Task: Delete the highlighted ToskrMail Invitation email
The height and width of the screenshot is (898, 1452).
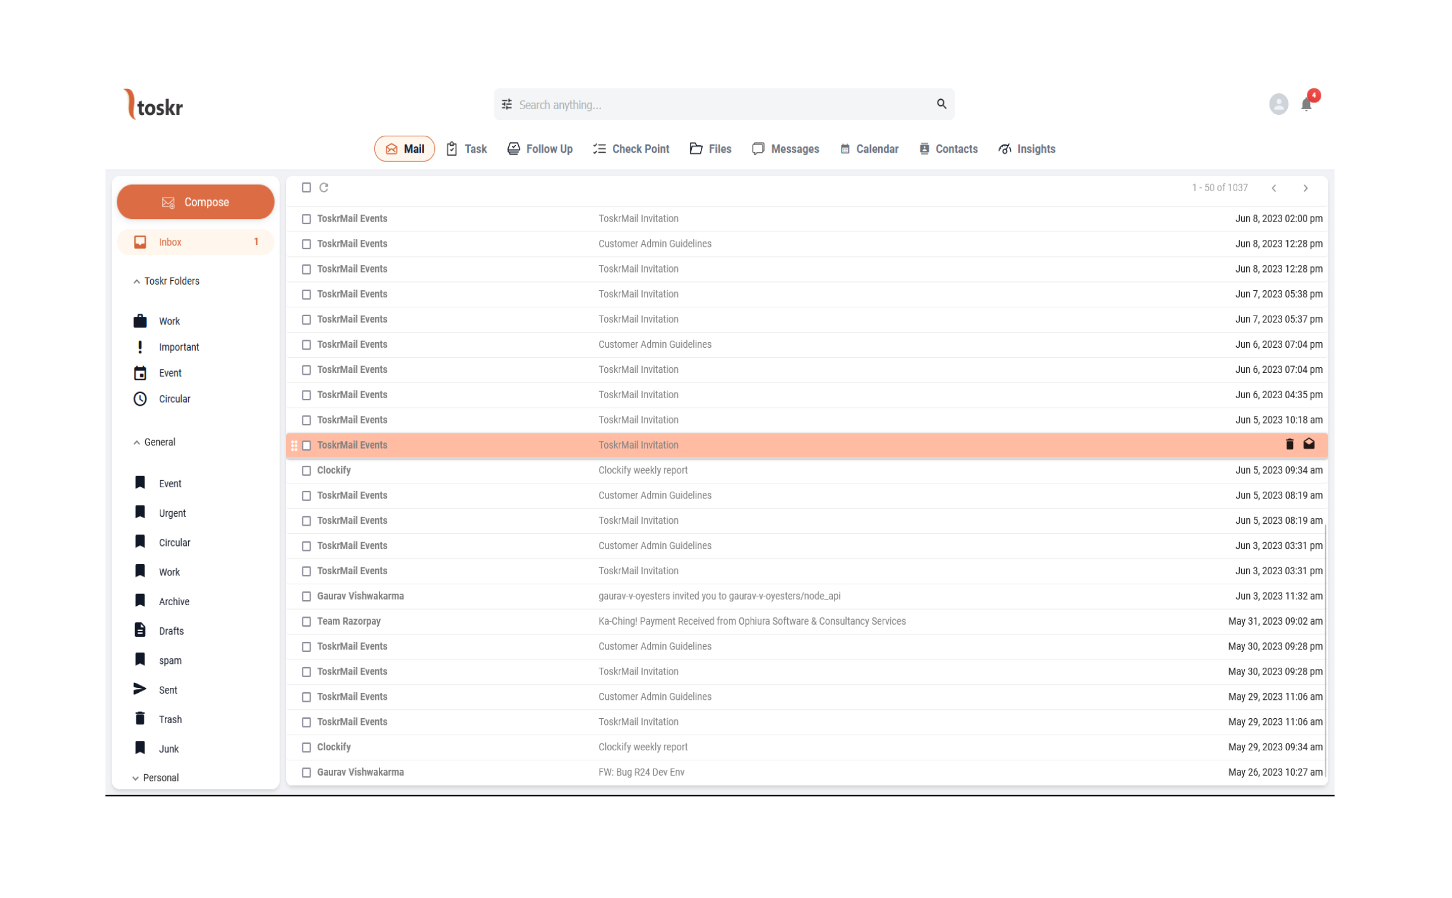Action: pyautogui.click(x=1289, y=444)
